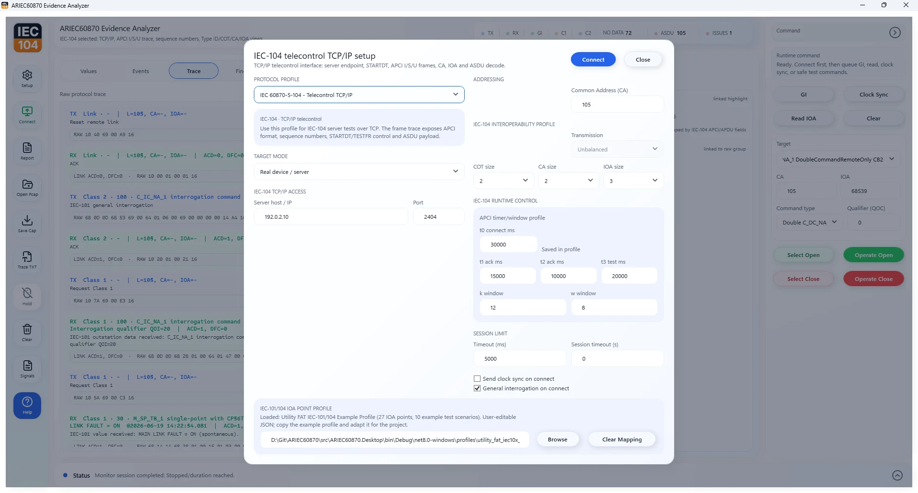The width and height of the screenshot is (918, 493).
Task: Click the Command panel CA 105 field
Action: point(807,191)
